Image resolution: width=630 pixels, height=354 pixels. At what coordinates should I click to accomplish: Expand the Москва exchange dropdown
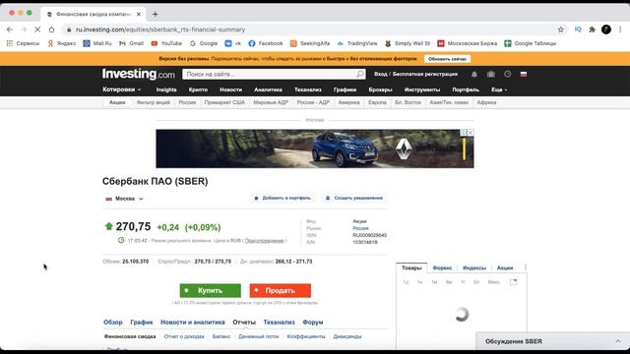(125, 199)
